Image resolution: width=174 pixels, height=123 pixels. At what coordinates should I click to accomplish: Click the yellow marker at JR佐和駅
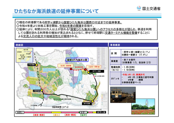pyautogui.click(x=37, y=65)
